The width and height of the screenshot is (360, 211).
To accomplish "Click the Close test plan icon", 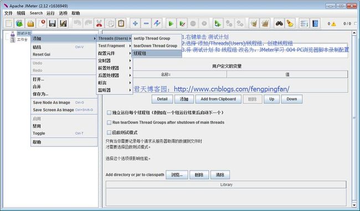I will [42, 23].
